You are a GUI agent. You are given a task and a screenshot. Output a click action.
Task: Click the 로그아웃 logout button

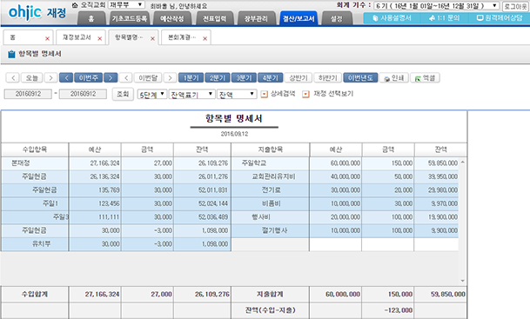pos(515,6)
